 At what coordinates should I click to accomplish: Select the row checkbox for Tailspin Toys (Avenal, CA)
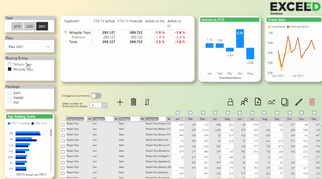pyautogui.click(x=63, y=124)
